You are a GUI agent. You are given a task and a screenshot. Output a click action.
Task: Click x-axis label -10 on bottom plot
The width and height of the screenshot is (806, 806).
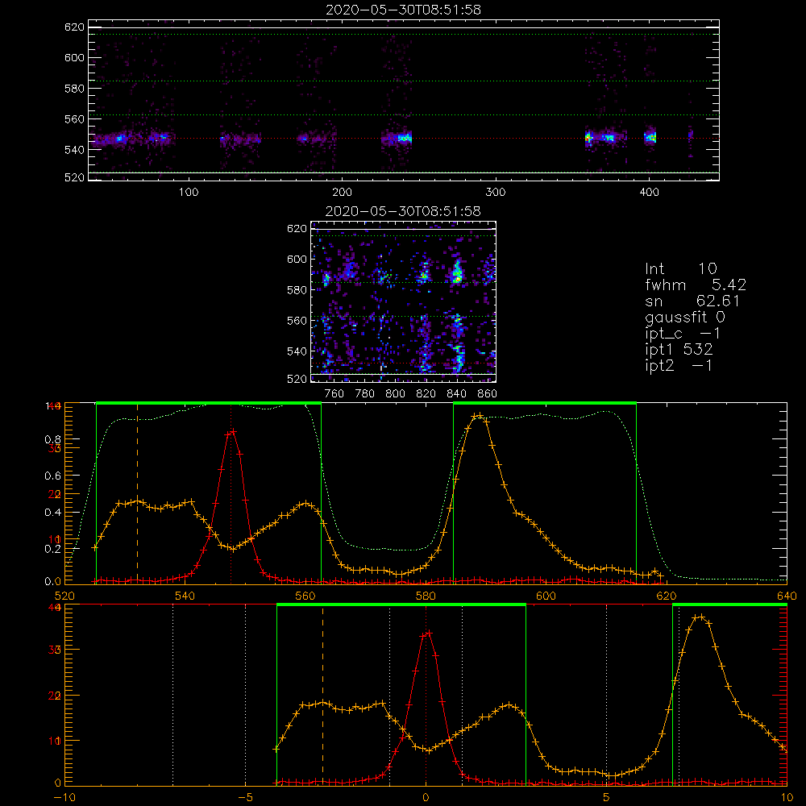pyautogui.click(x=64, y=798)
